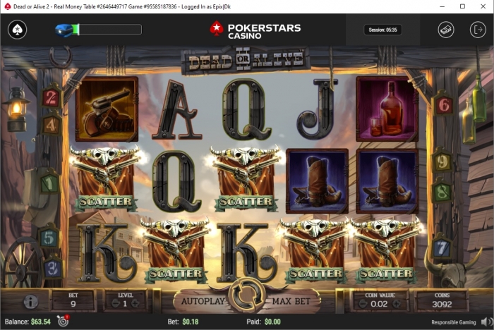Start Autoplay mode
494x330 pixels.
pos(203,301)
